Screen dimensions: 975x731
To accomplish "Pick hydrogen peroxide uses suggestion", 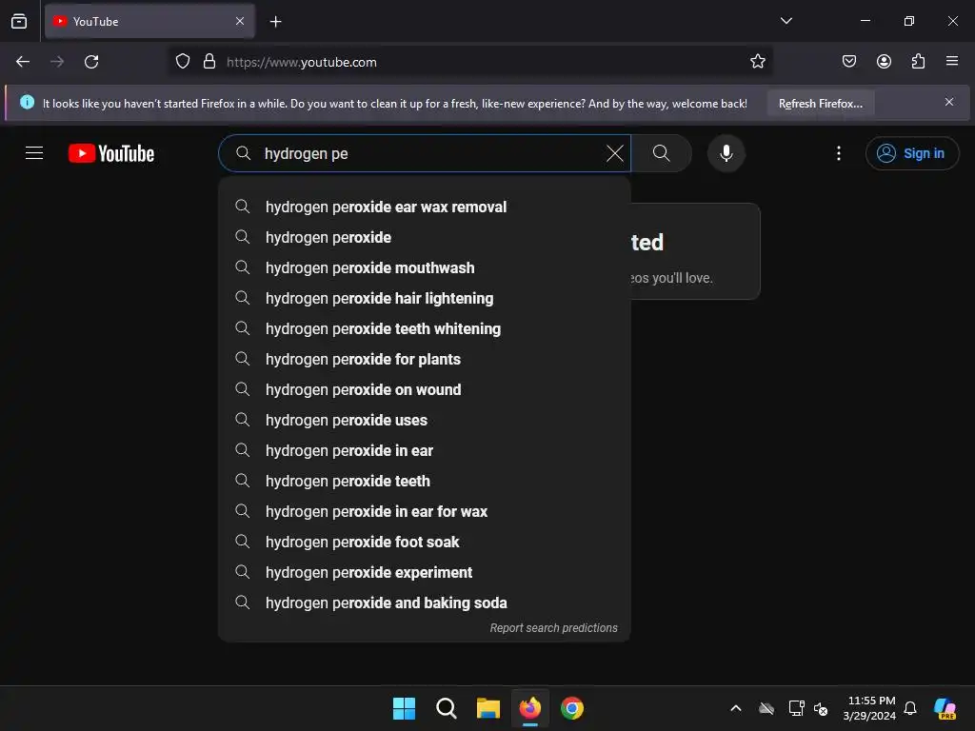I will (x=424, y=420).
